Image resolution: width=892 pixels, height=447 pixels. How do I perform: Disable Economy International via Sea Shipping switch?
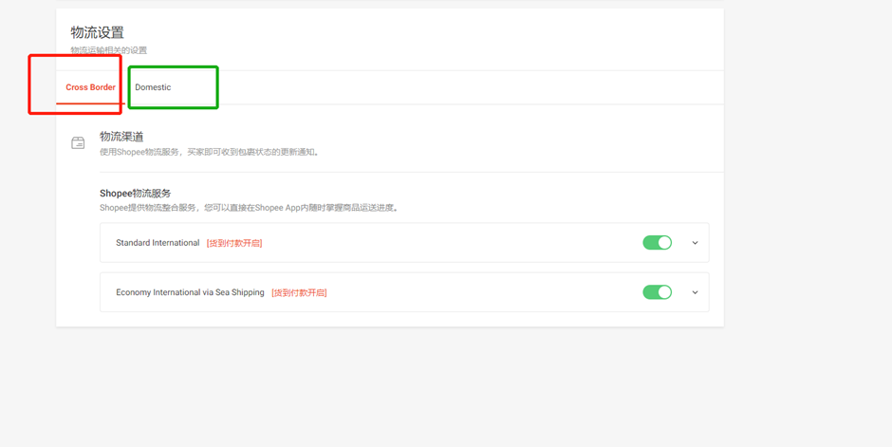pos(657,292)
